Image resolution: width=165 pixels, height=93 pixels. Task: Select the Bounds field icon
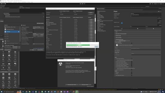(x=3, y=86)
